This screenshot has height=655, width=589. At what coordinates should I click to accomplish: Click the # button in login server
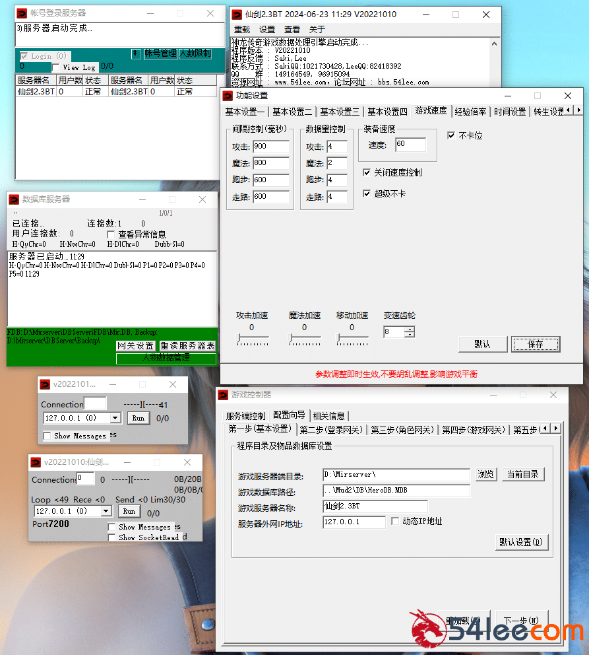point(135,53)
